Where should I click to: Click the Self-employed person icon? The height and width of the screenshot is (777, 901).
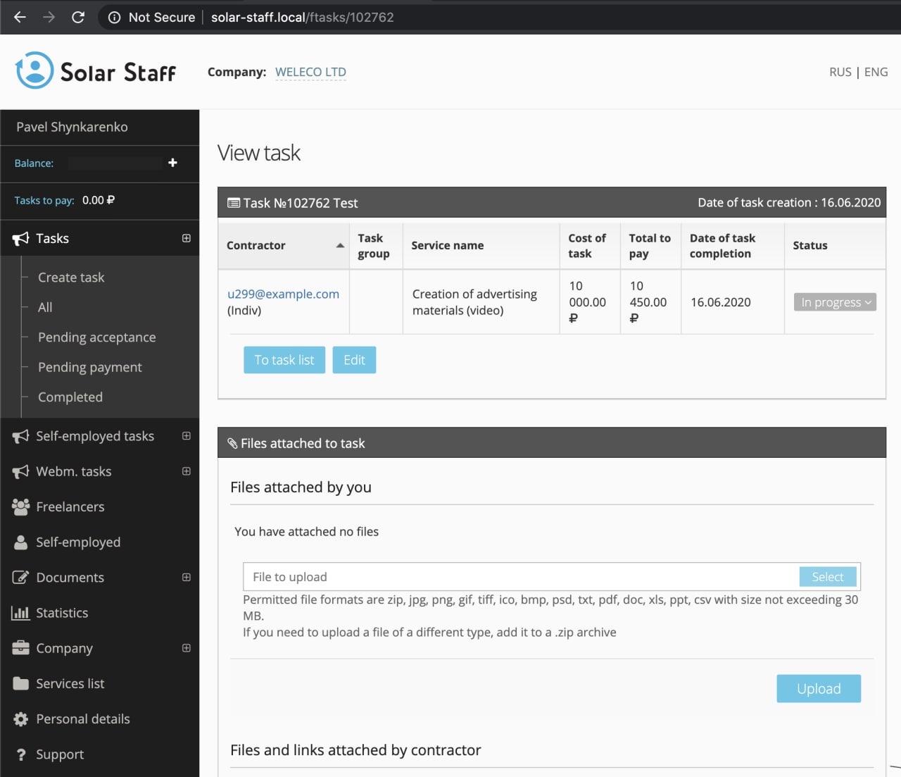20,542
